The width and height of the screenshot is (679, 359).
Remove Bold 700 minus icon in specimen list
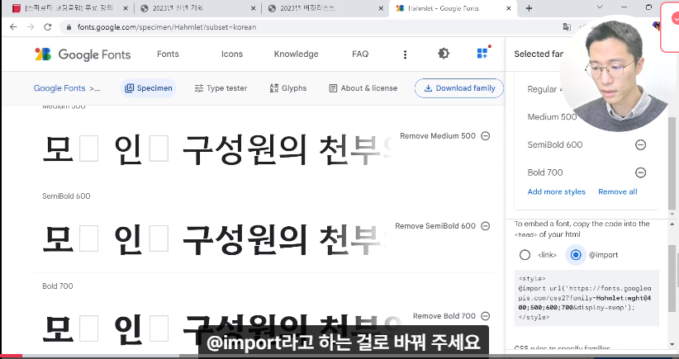click(486, 316)
